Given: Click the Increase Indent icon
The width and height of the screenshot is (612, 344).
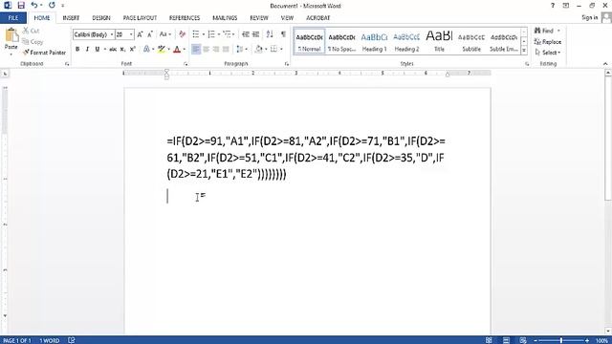Looking at the screenshot, I should tap(255, 34).
